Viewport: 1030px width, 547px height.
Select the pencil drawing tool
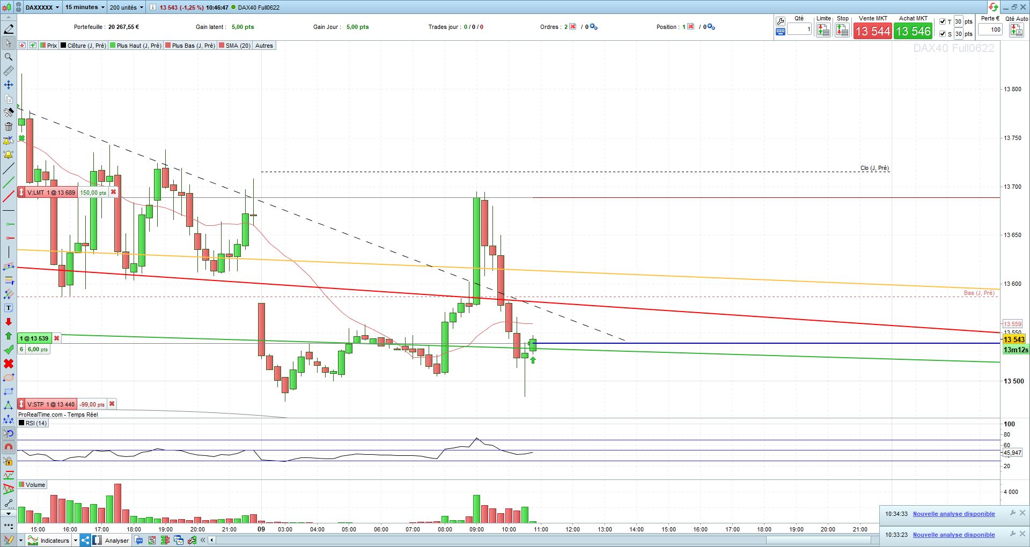pos(9,29)
